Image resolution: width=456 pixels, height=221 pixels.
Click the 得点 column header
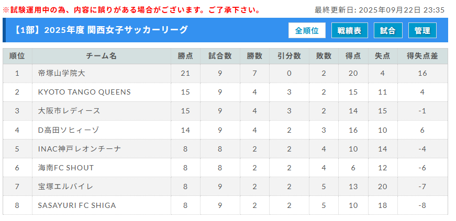point(353,56)
